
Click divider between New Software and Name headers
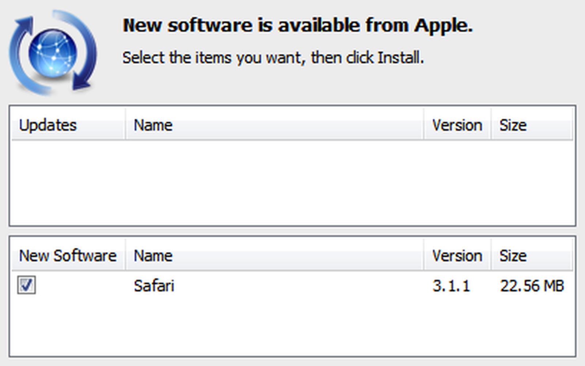[x=125, y=255]
